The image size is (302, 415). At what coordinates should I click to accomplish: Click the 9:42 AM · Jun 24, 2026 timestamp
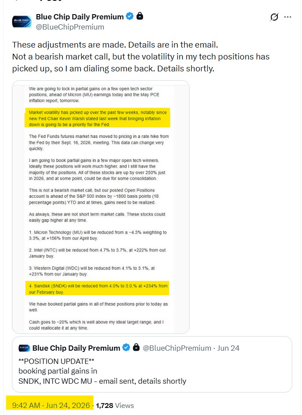click(51, 405)
